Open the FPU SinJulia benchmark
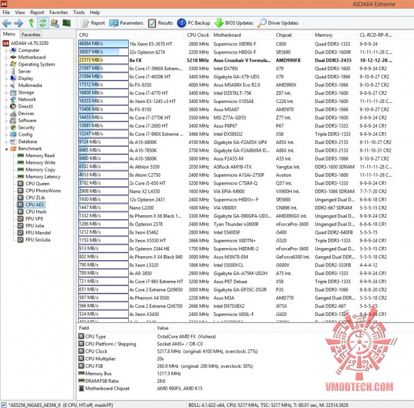This screenshot has width=414, height=408. coord(38,240)
